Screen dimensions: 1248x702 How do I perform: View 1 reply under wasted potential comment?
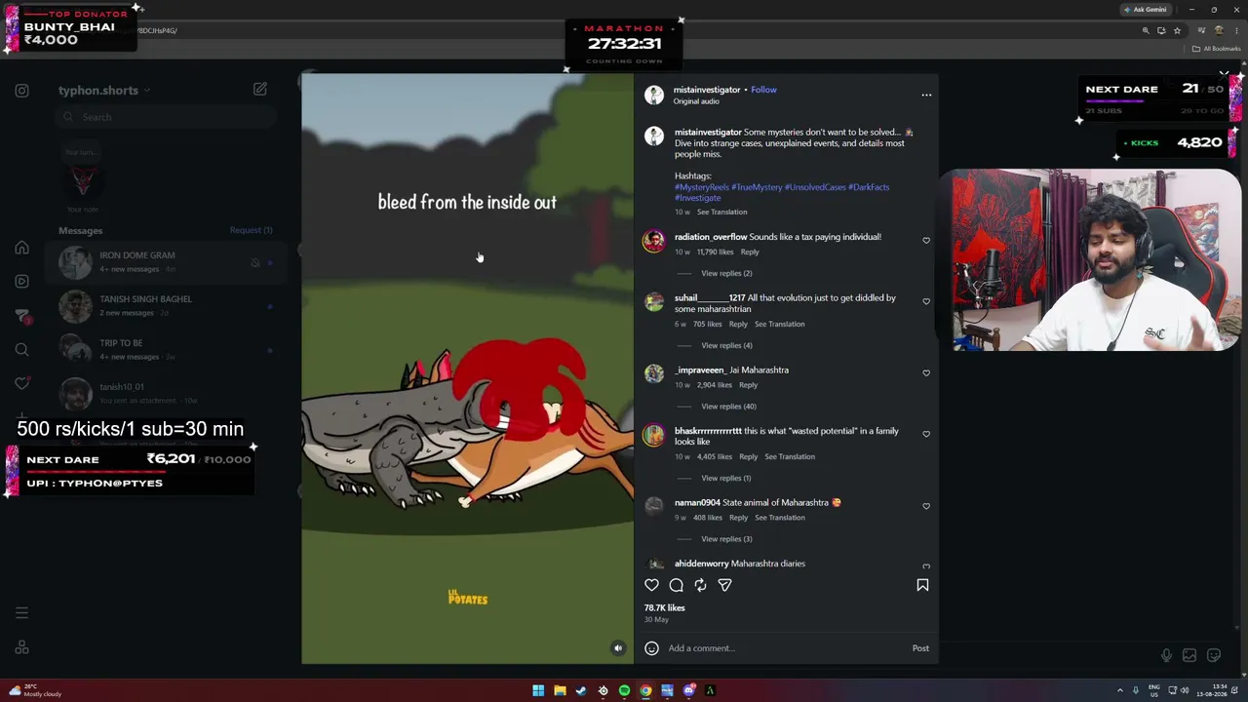(x=725, y=478)
